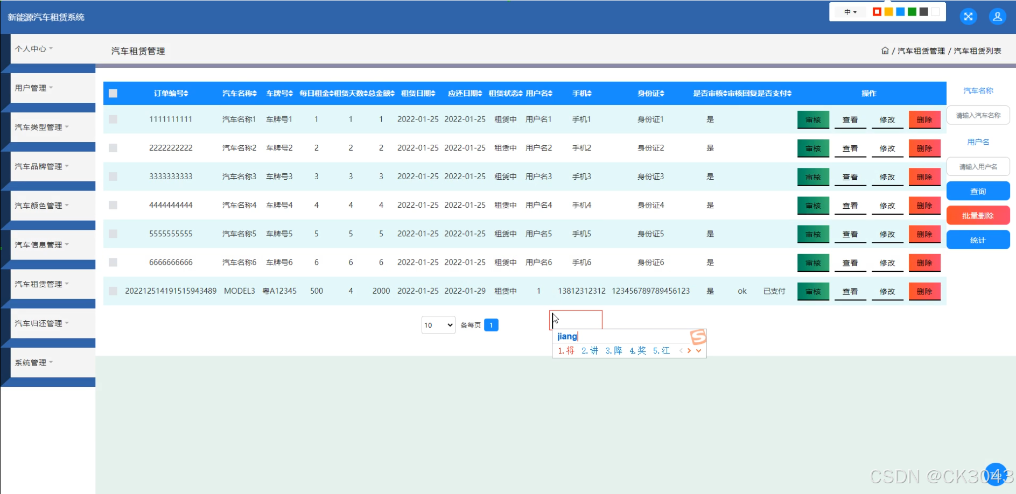Click the Sogou input method logo

coord(698,337)
